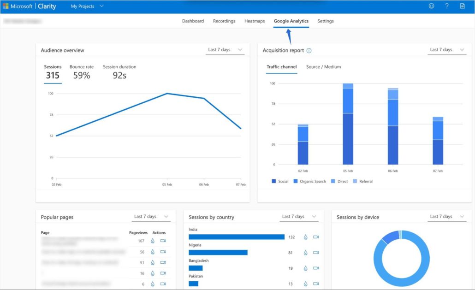Open heatmap icon for Bangladesh sessions
This screenshot has width=475, height=290.
(306, 268)
